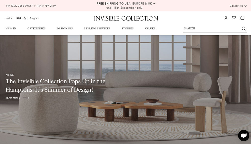Click the Read More arrow icon
251x144 pixels.
[x=26, y=98]
